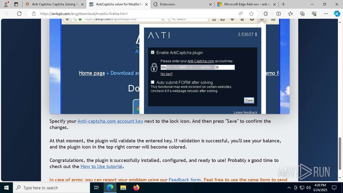
Task: Open the notifications center
Action: point(334,188)
